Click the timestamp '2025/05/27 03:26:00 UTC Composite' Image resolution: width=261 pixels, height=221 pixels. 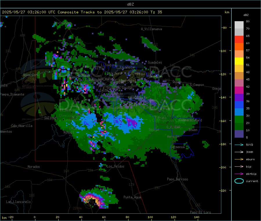[x=40, y=12]
